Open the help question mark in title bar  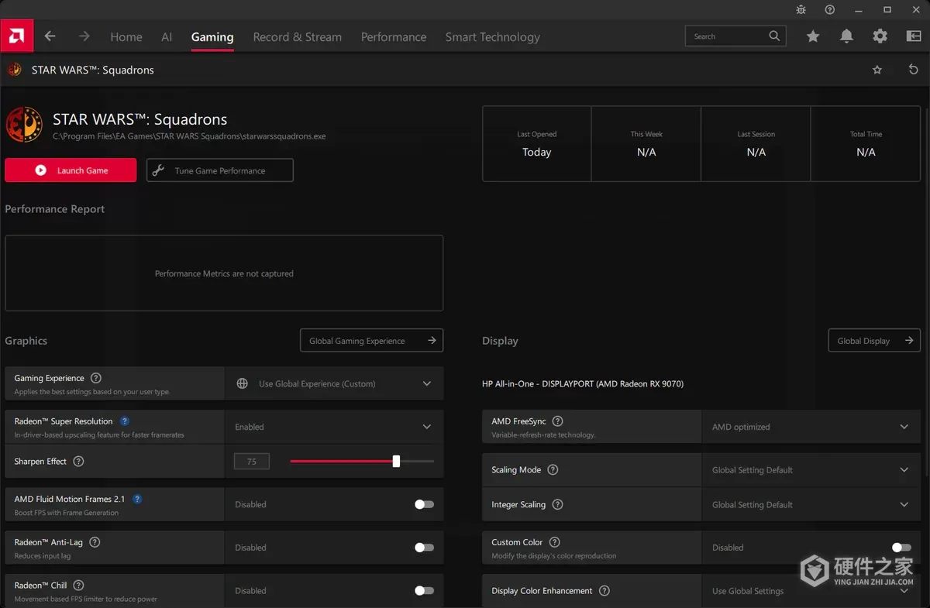(830, 9)
